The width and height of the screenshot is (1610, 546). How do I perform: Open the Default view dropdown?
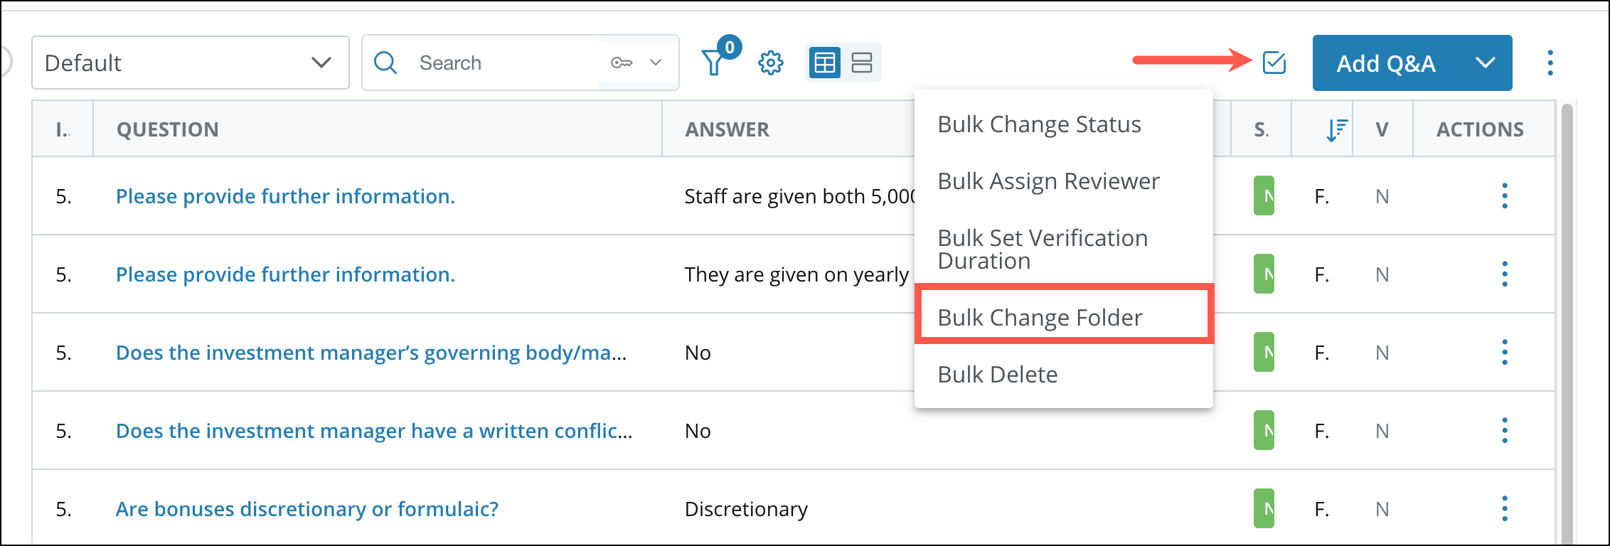coord(191,63)
